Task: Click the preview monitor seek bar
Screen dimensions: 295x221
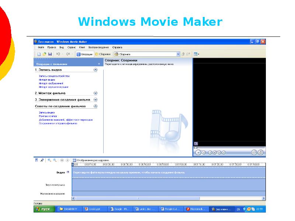Action: coord(229,147)
